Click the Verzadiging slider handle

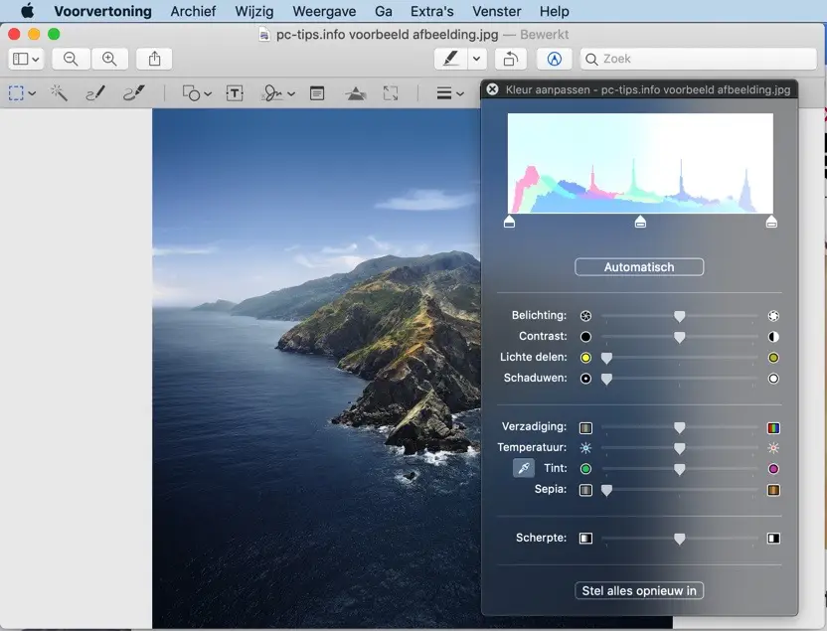point(679,427)
